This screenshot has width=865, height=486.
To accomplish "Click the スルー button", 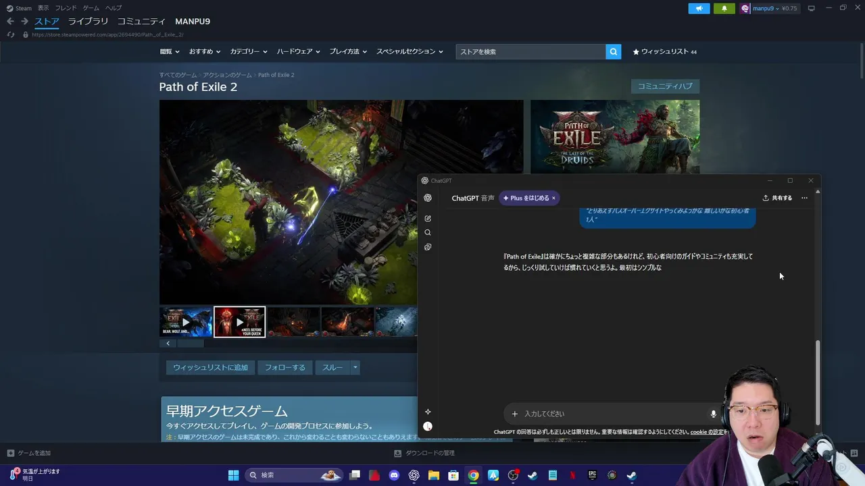I will 332,367.
